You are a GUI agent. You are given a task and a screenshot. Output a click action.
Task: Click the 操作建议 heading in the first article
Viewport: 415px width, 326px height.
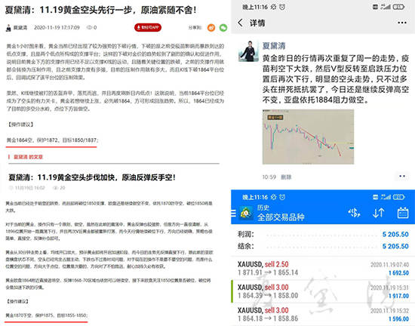20,125
